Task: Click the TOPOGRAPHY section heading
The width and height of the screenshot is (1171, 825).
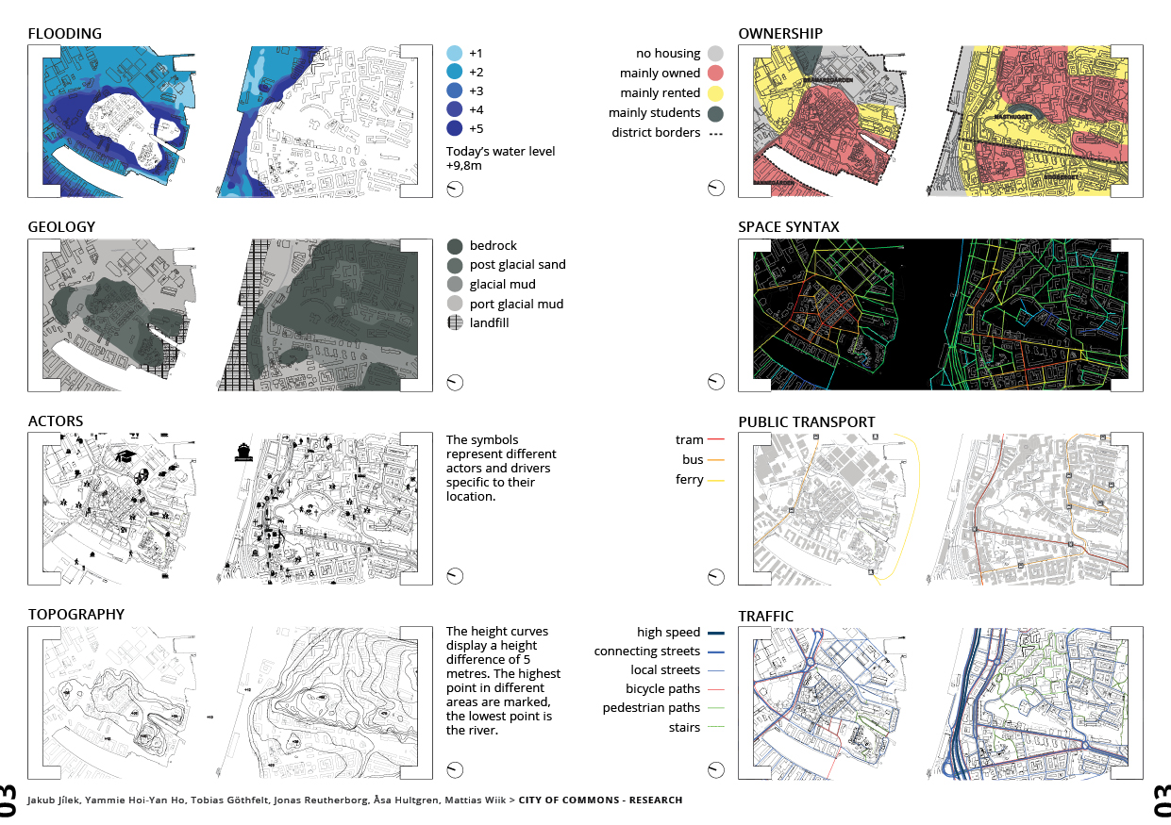Action: point(76,615)
